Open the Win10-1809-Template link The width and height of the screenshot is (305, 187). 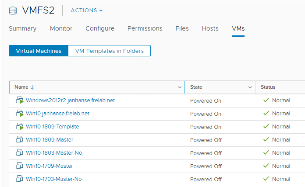[x=53, y=127]
